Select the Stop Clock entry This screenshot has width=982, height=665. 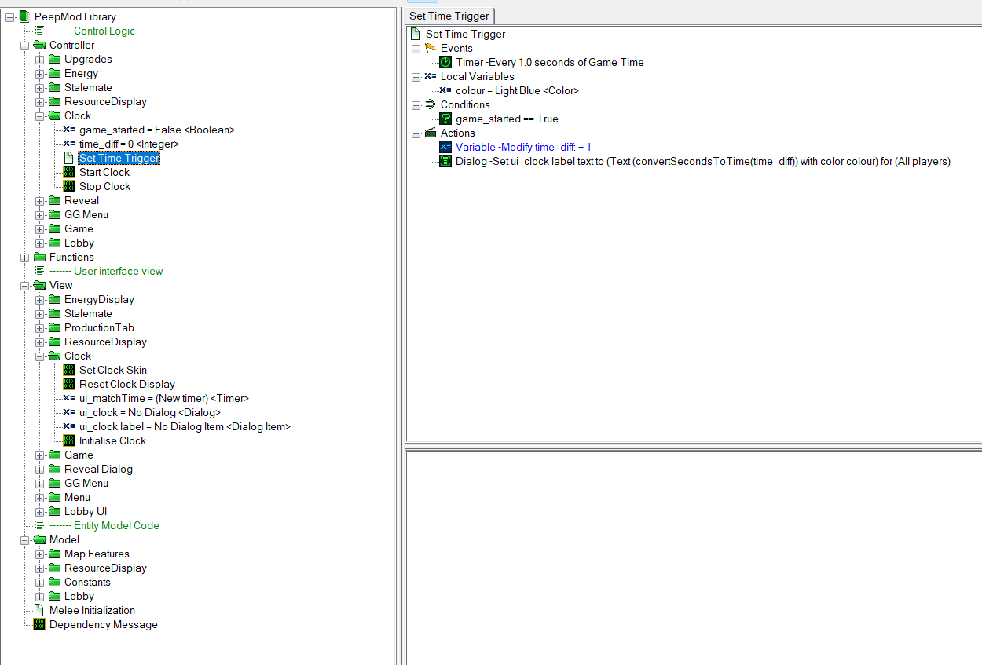[104, 186]
